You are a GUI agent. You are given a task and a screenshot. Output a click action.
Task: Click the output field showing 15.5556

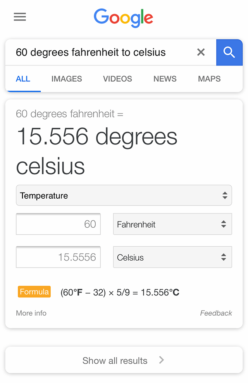pos(58,258)
